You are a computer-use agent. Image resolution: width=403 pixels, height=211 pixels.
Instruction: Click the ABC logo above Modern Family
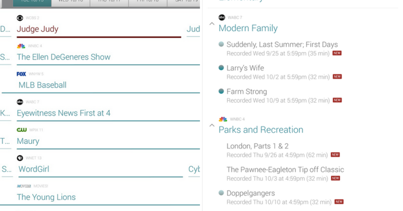pos(222,17)
